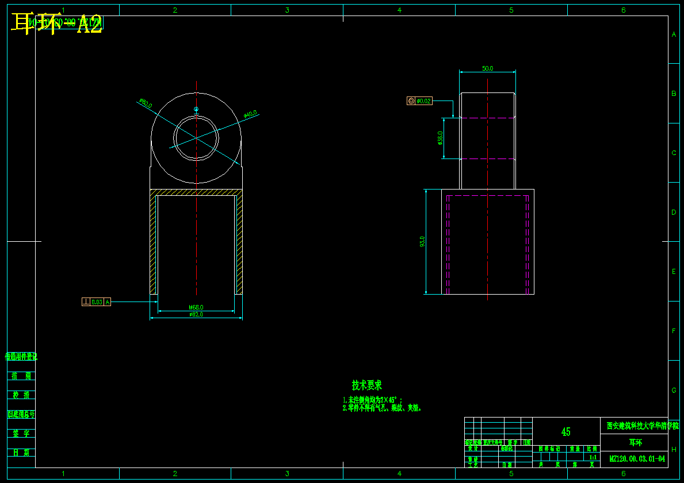Click the '设计' label in the title block
Screen dimensions: 684x483
pyautogui.click(x=473, y=448)
